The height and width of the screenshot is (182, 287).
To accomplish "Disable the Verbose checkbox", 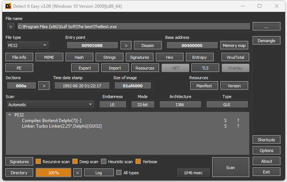I will click(138, 161).
